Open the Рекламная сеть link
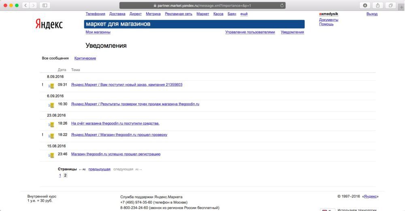This screenshot has width=405, height=211. (x=179, y=14)
